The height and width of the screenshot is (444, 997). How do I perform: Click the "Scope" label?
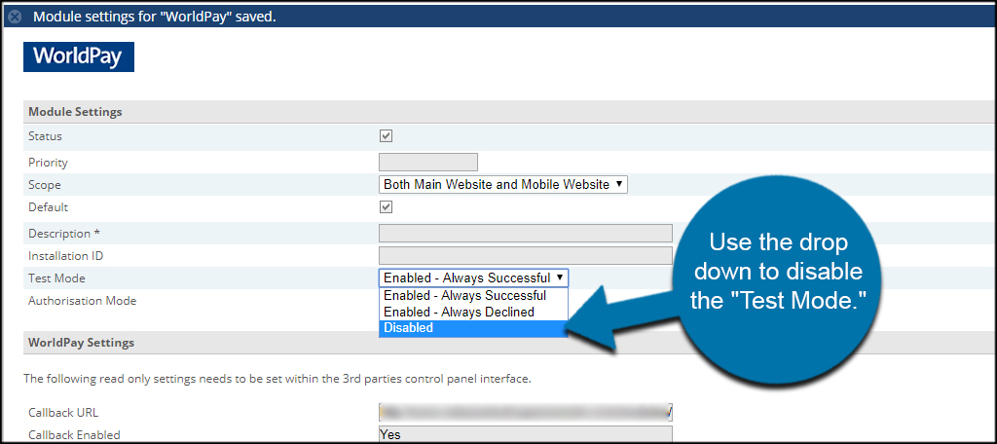pyautogui.click(x=45, y=186)
